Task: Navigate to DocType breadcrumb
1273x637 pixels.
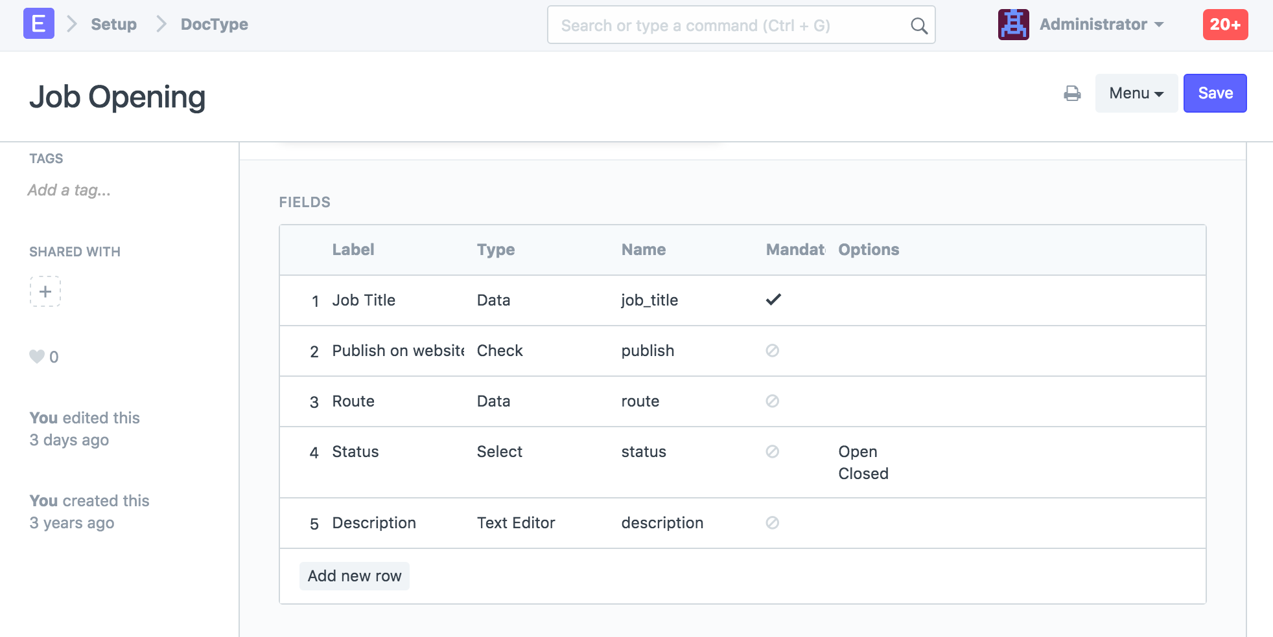Action: click(x=214, y=25)
